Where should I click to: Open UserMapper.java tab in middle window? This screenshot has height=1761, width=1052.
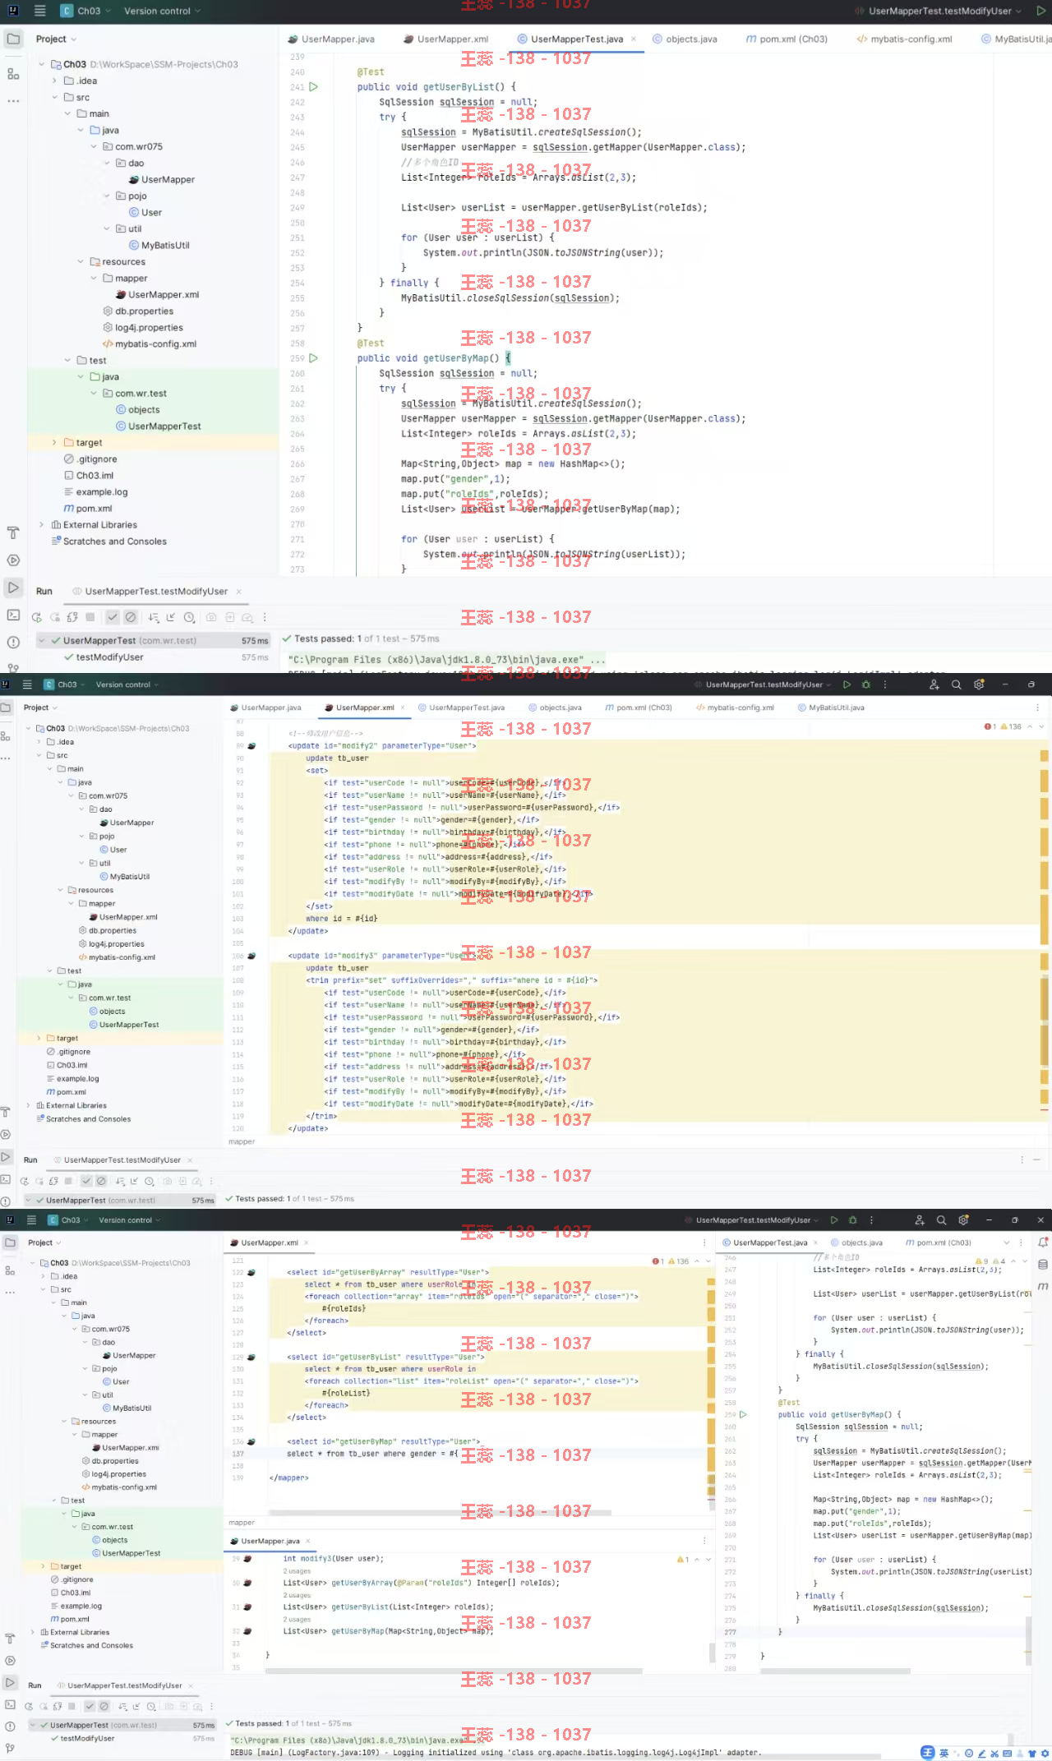click(x=266, y=708)
